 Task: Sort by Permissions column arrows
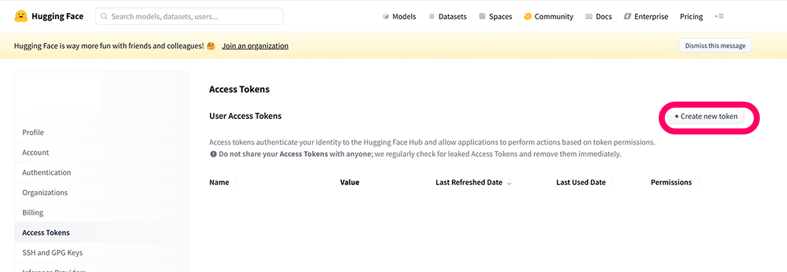[699, 182]
